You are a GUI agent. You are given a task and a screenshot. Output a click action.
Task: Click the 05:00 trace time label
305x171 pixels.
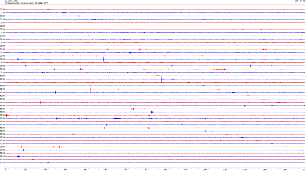point(2,43)
